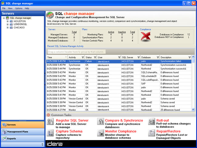
Task: Click the Reports pane icon
Action: point(4,138)
